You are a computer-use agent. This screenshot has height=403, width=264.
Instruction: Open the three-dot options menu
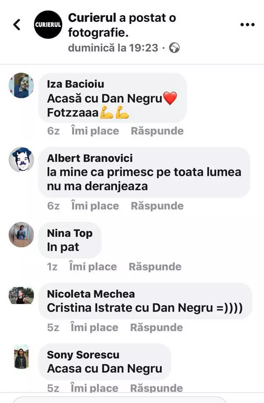pos(247,25)
